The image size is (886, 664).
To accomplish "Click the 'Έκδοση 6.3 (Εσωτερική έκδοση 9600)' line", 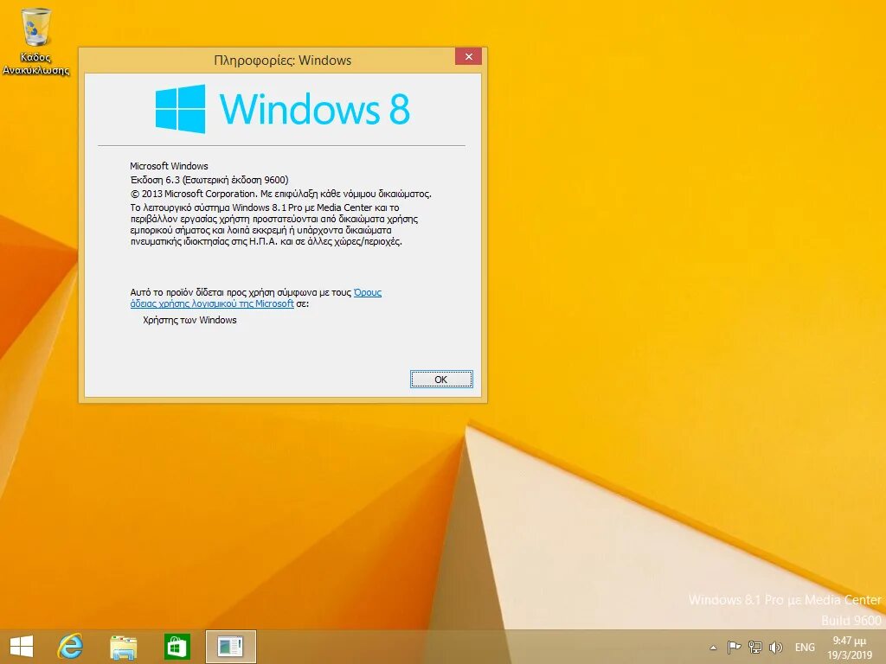I will click(209, 180).
